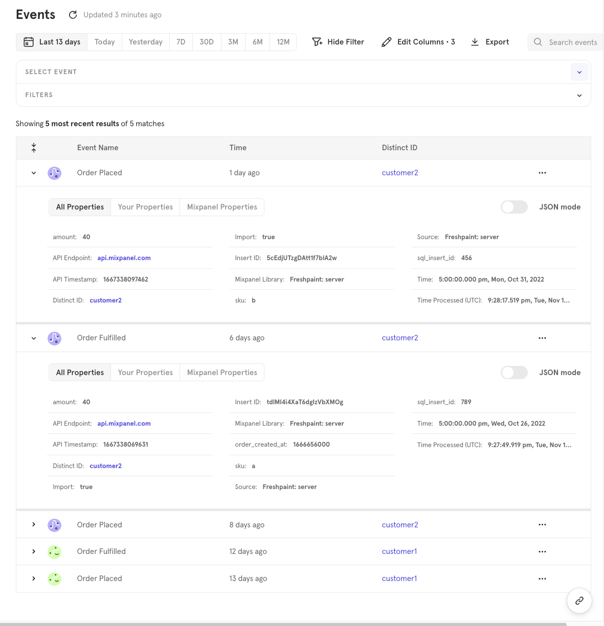Open api.mixpanel.com link in Order Placed details
The image size is (604, 626).
click(124, 258)
